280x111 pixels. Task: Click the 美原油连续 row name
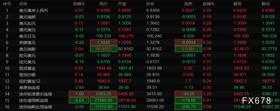point(29,88)
